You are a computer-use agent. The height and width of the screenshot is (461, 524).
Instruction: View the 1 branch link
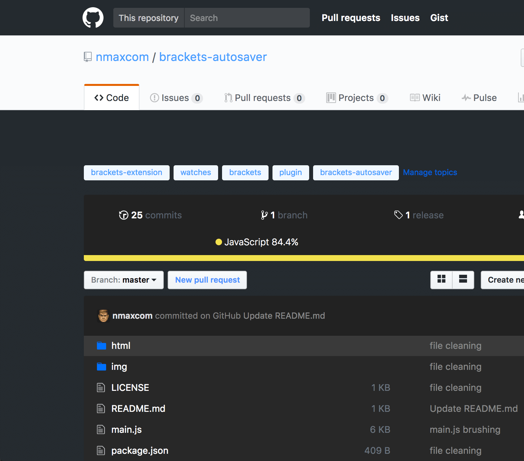pos(284,215)
